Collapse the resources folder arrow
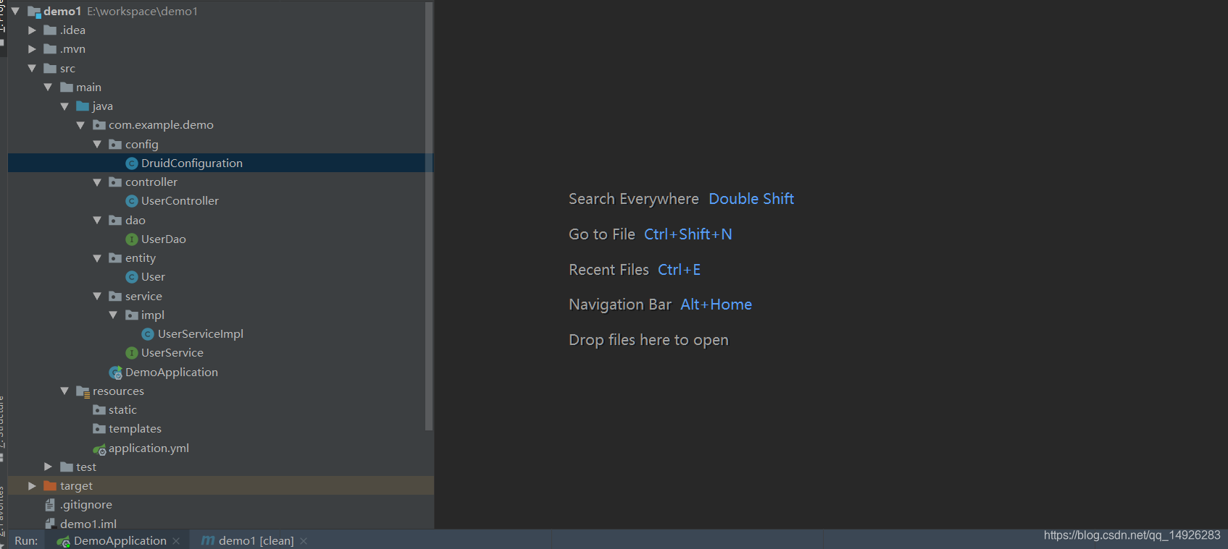 64,391
